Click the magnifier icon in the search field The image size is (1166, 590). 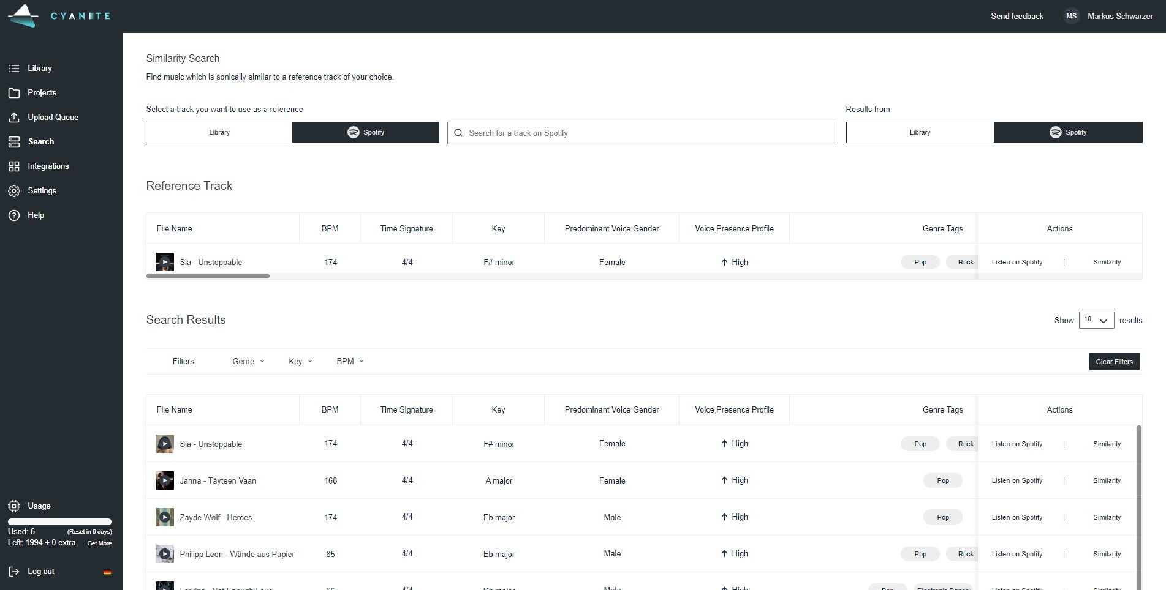point(458,133)
